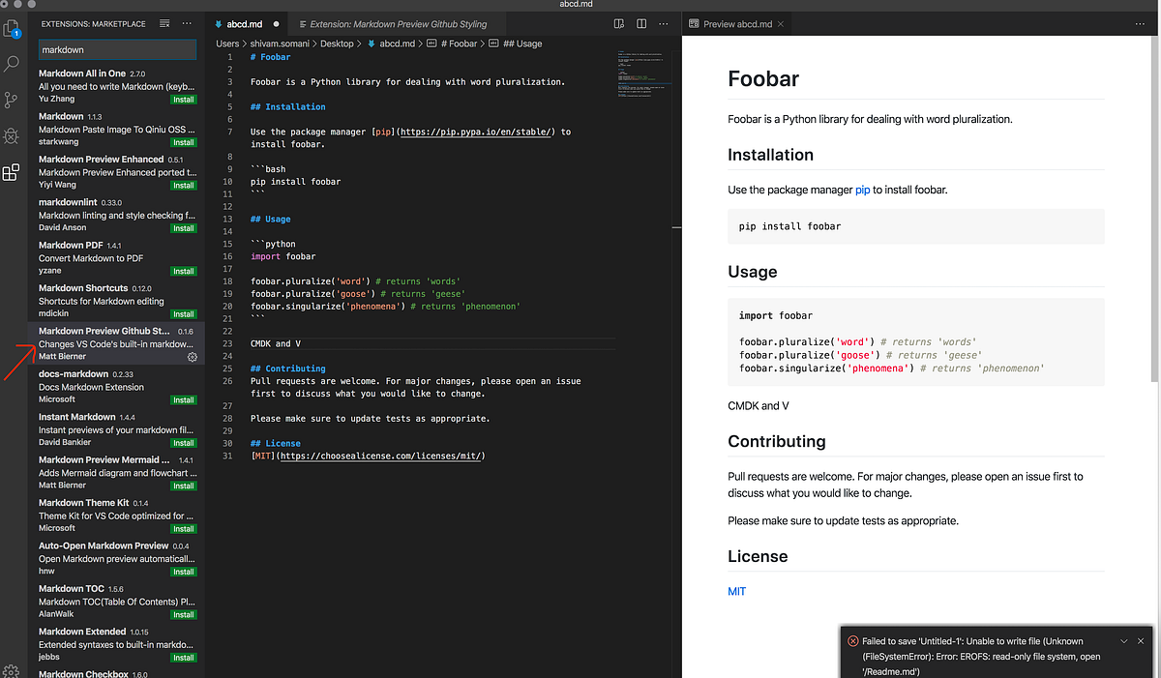The width and height of the screenshot is (1161, 678).
Task: Open Source Control view in activity bar
Action: pyautogui.click(x=12, y=100)
